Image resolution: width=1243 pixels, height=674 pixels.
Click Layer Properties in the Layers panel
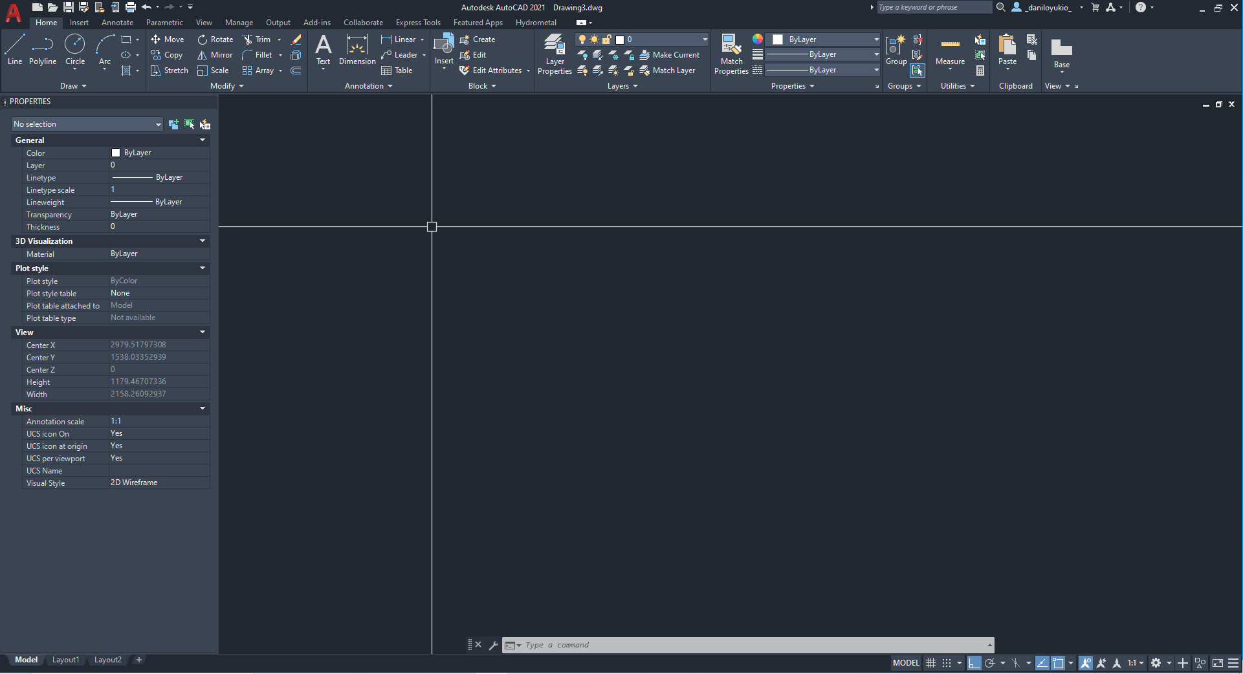tap(554, 55)
